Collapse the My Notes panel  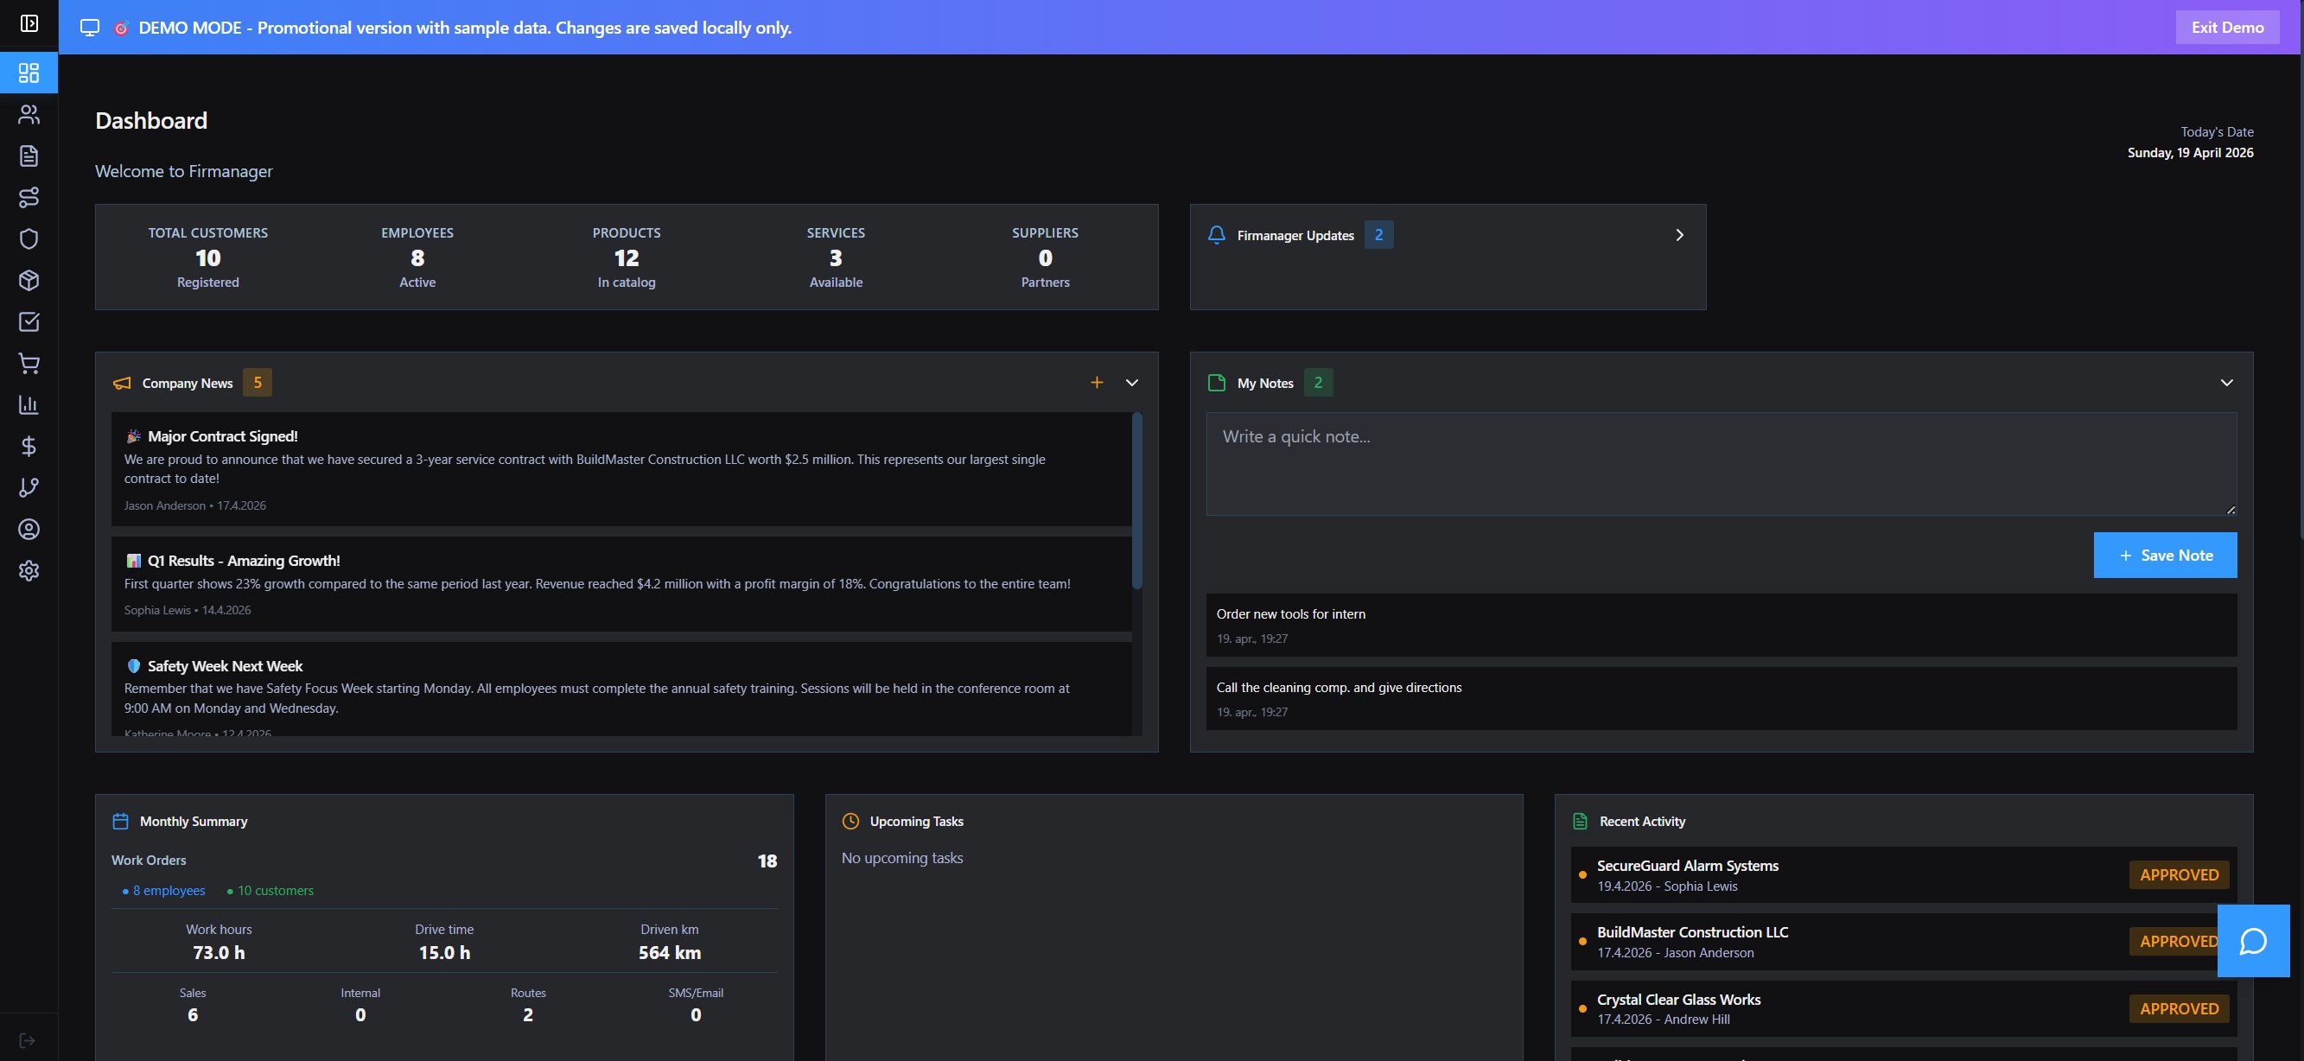(2226, 383)
